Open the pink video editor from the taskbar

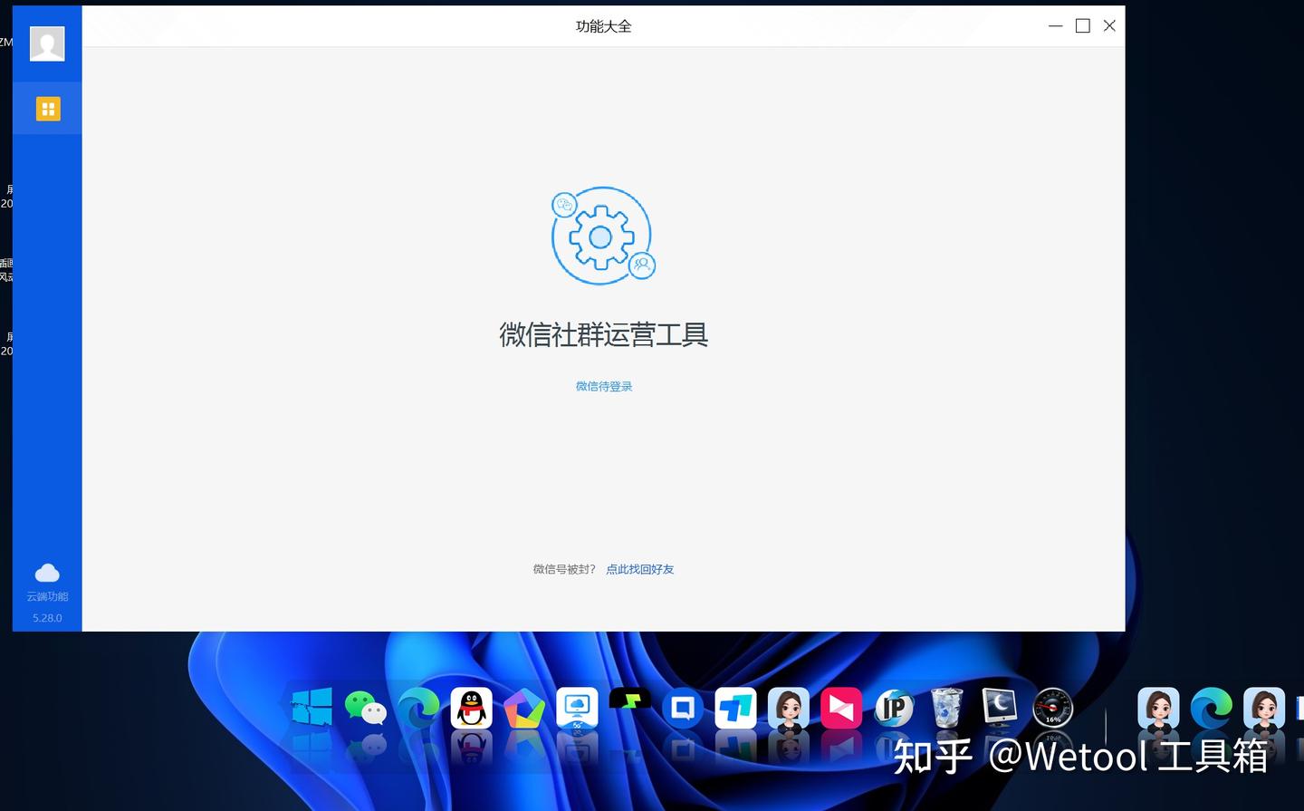840,708
